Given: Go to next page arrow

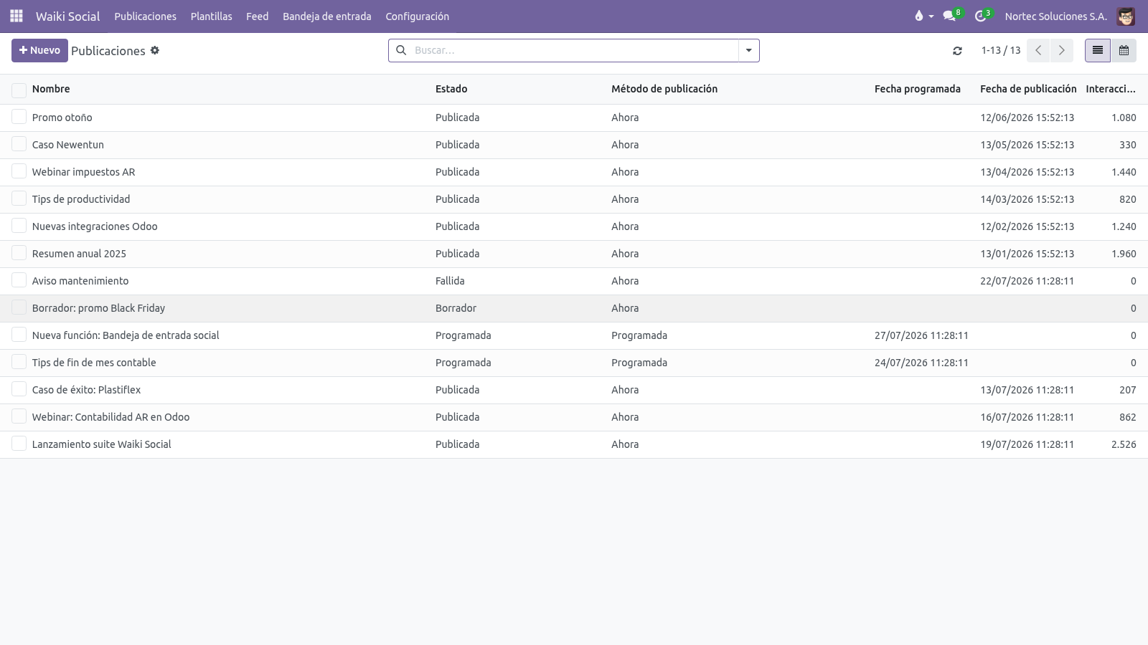Looking at the screenshot, I should (1062, 50).
